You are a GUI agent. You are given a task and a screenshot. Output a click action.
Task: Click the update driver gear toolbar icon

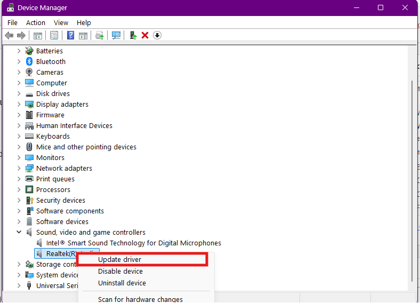click(100, 35)
